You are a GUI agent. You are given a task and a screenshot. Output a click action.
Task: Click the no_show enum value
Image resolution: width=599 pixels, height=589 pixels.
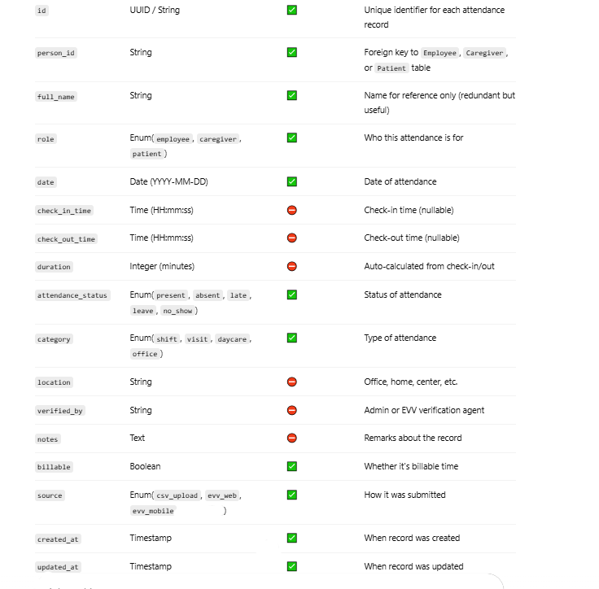(178, 311)
